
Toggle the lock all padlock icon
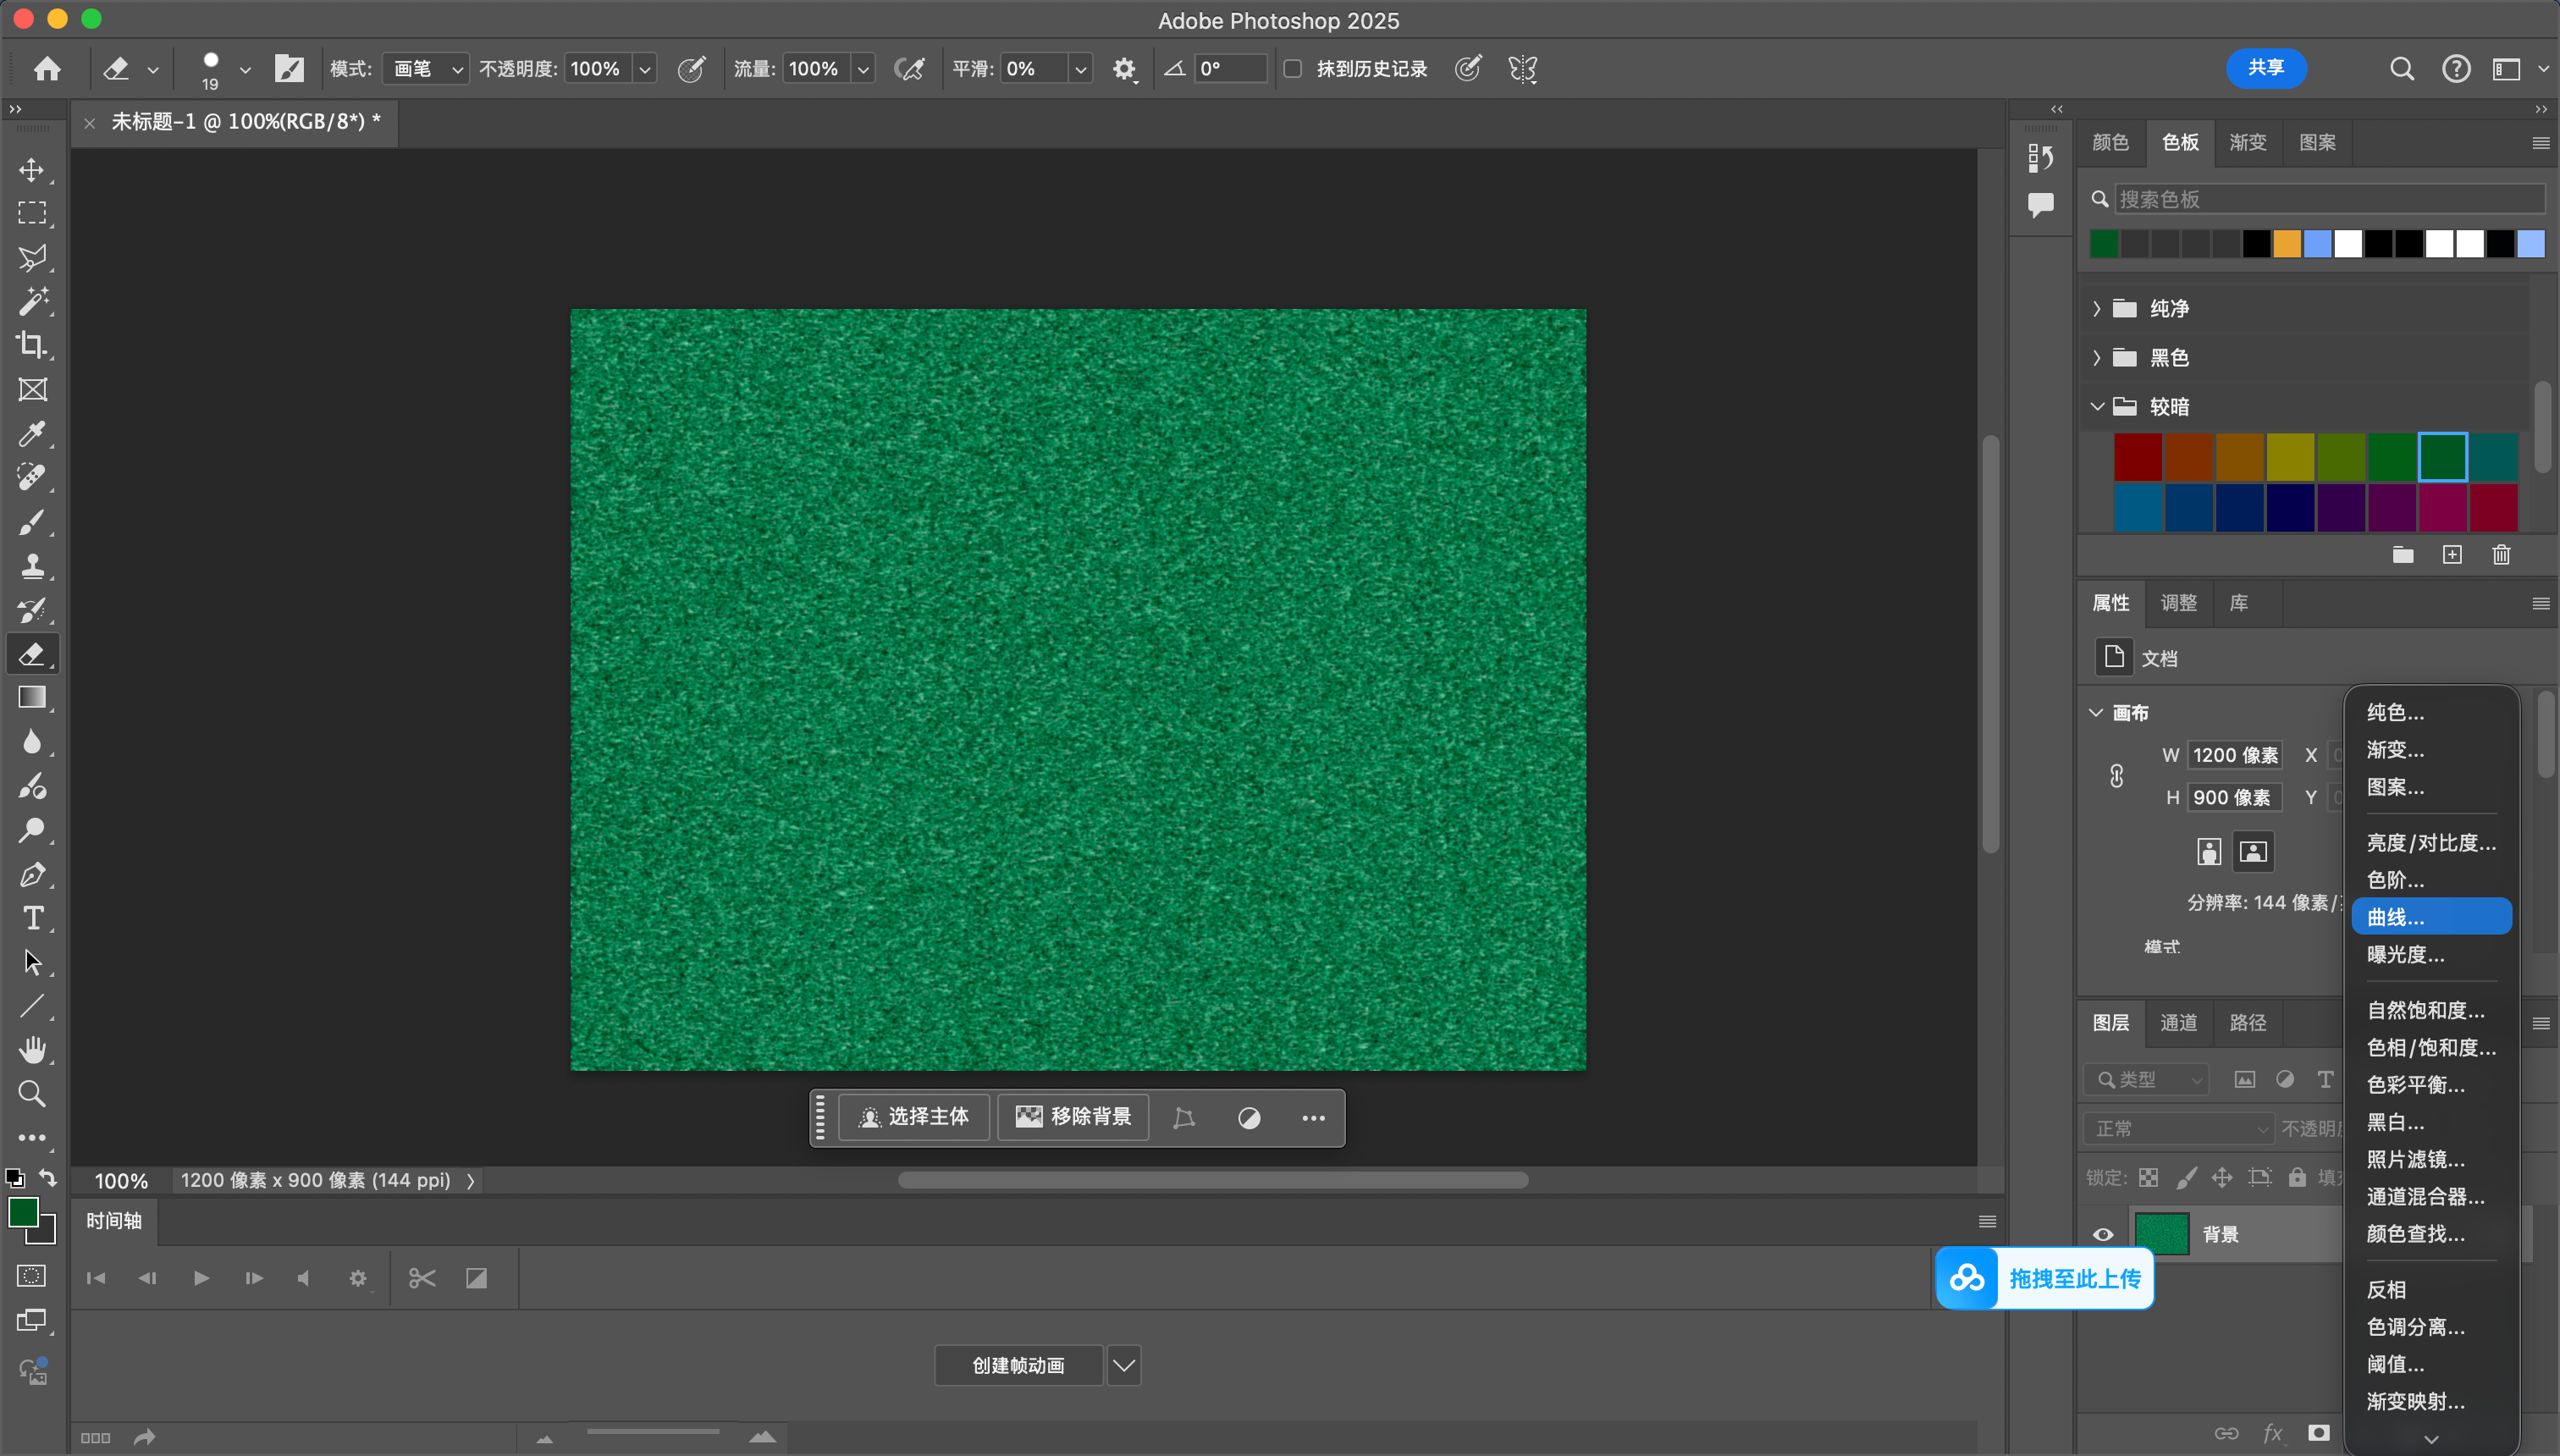2297,1177
